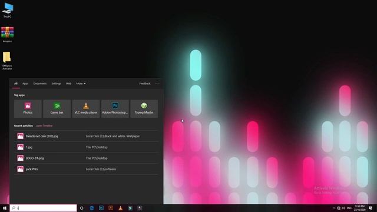Open Typing Master app tile
This screenshot has width=377, height=212.
[144, 108]
